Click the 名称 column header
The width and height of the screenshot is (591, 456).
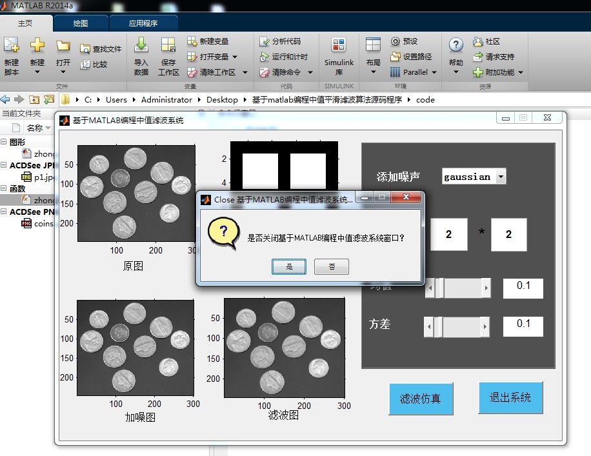35,128
